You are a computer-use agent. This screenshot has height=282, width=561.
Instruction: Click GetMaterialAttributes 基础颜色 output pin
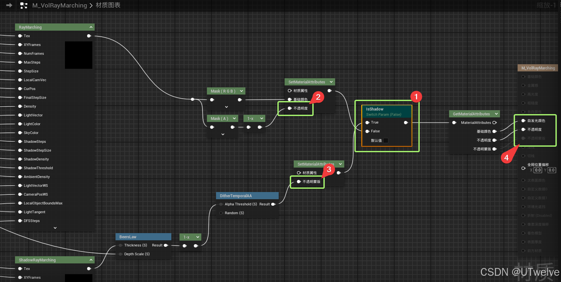494,131
